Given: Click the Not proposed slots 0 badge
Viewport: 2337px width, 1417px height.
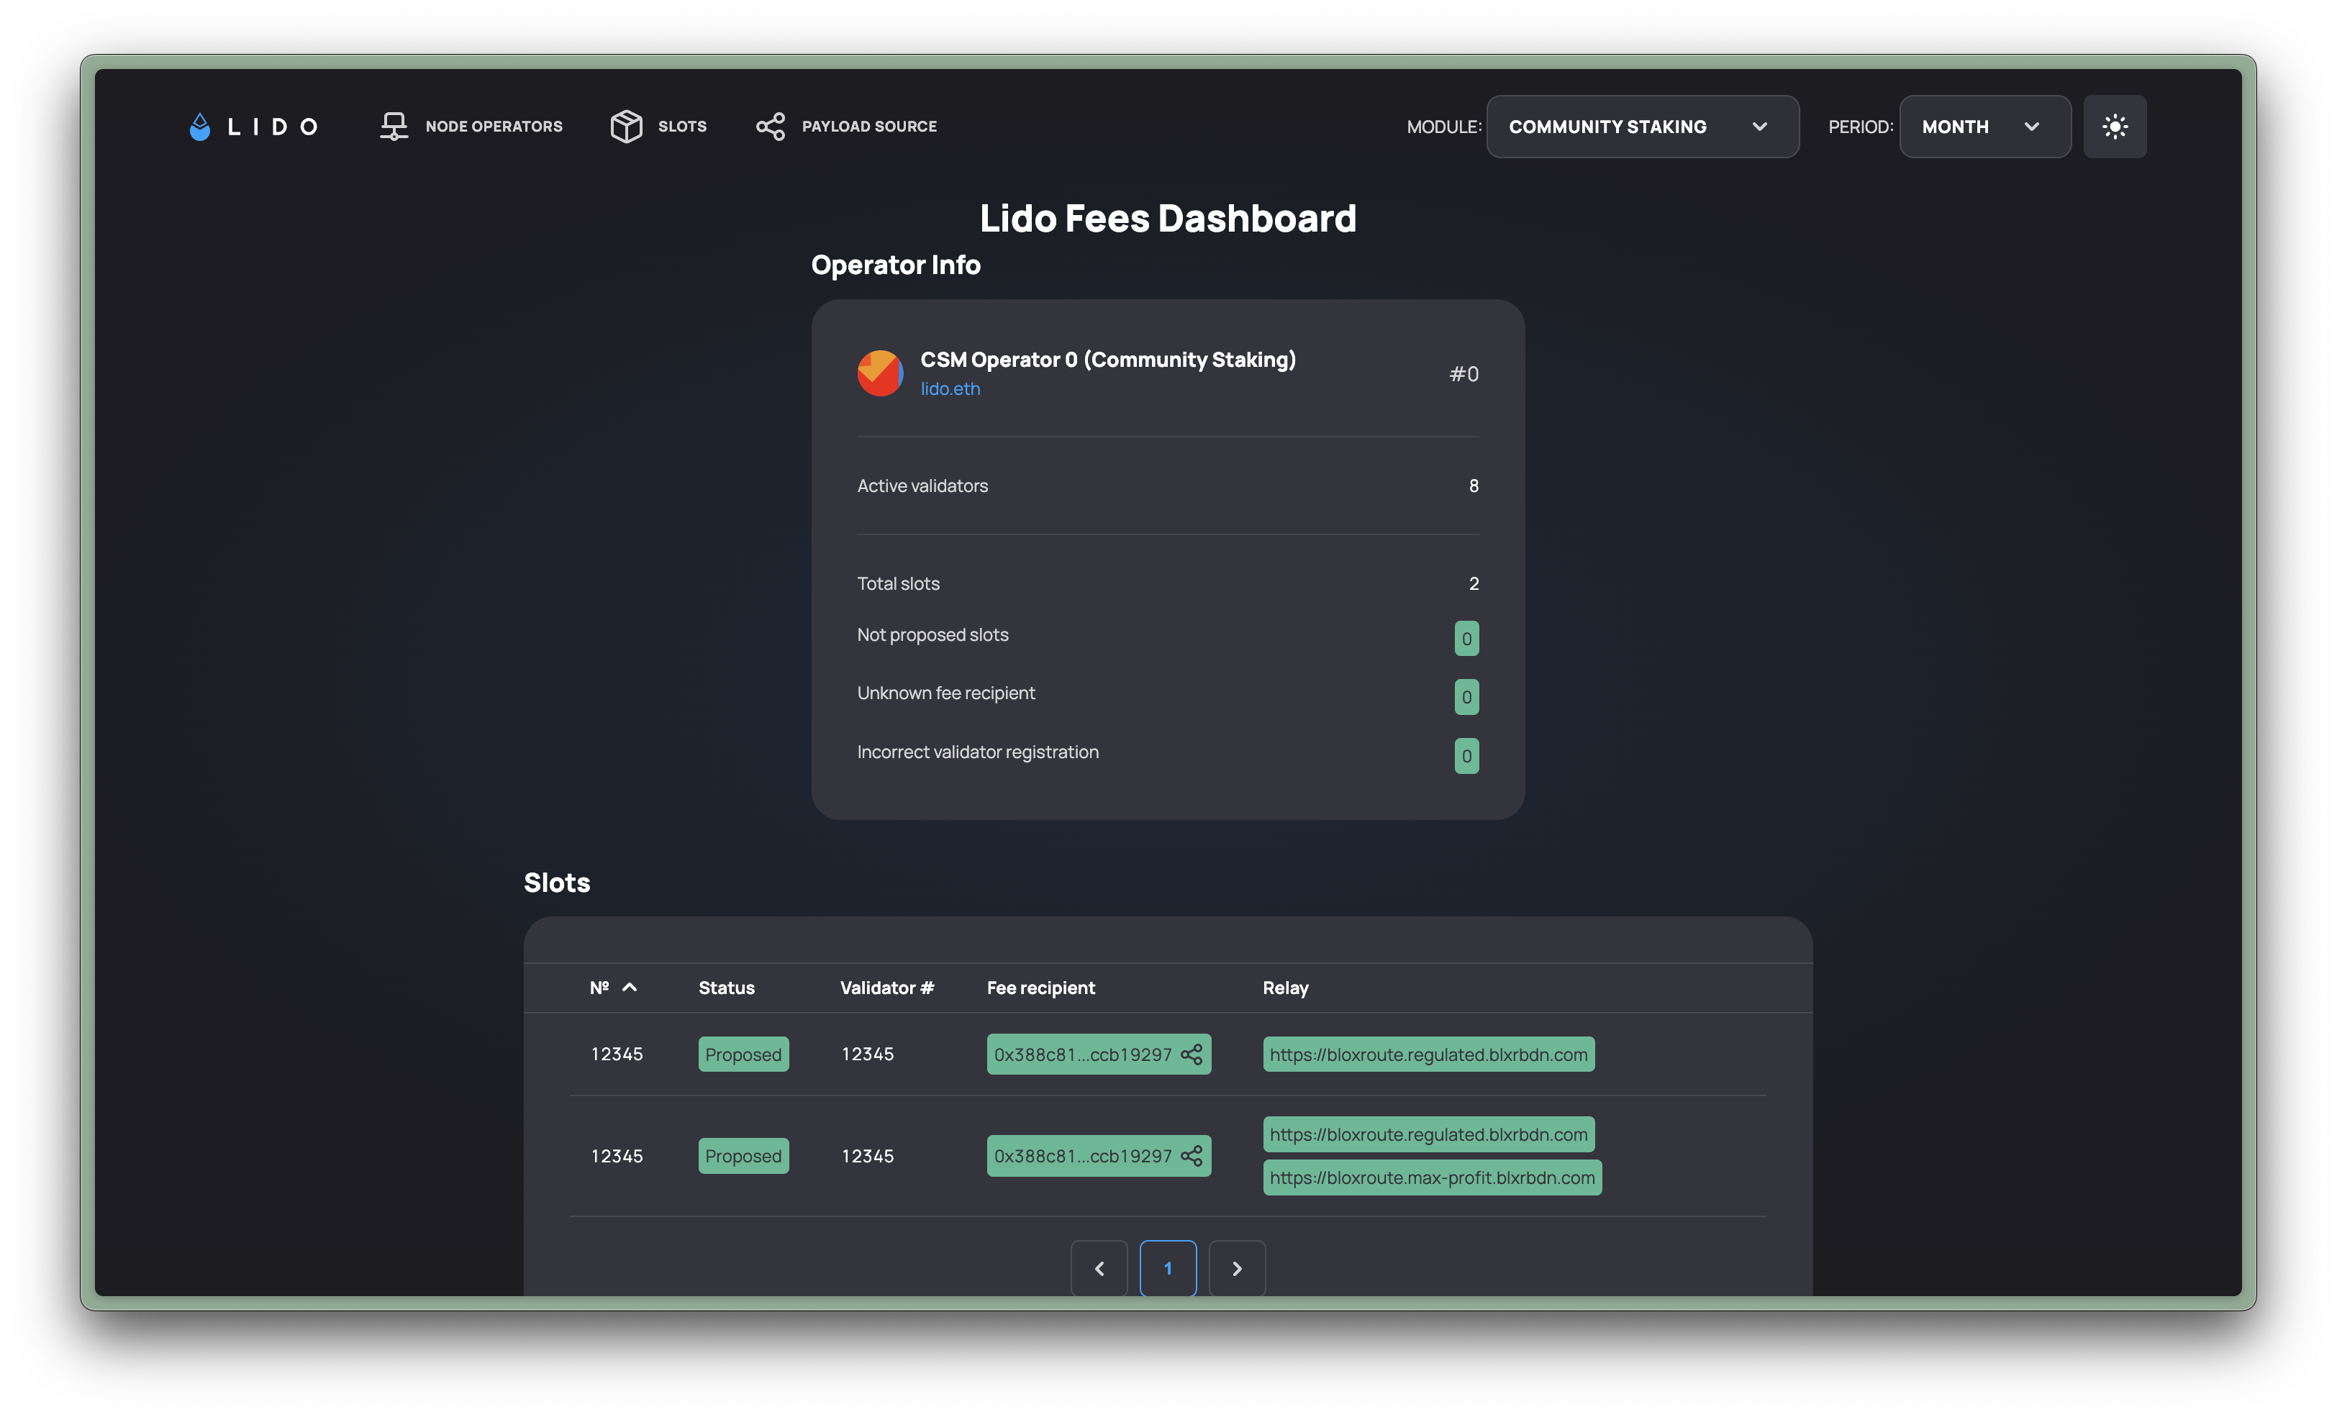Looking at the screenshot, I should click(1466, 638).
